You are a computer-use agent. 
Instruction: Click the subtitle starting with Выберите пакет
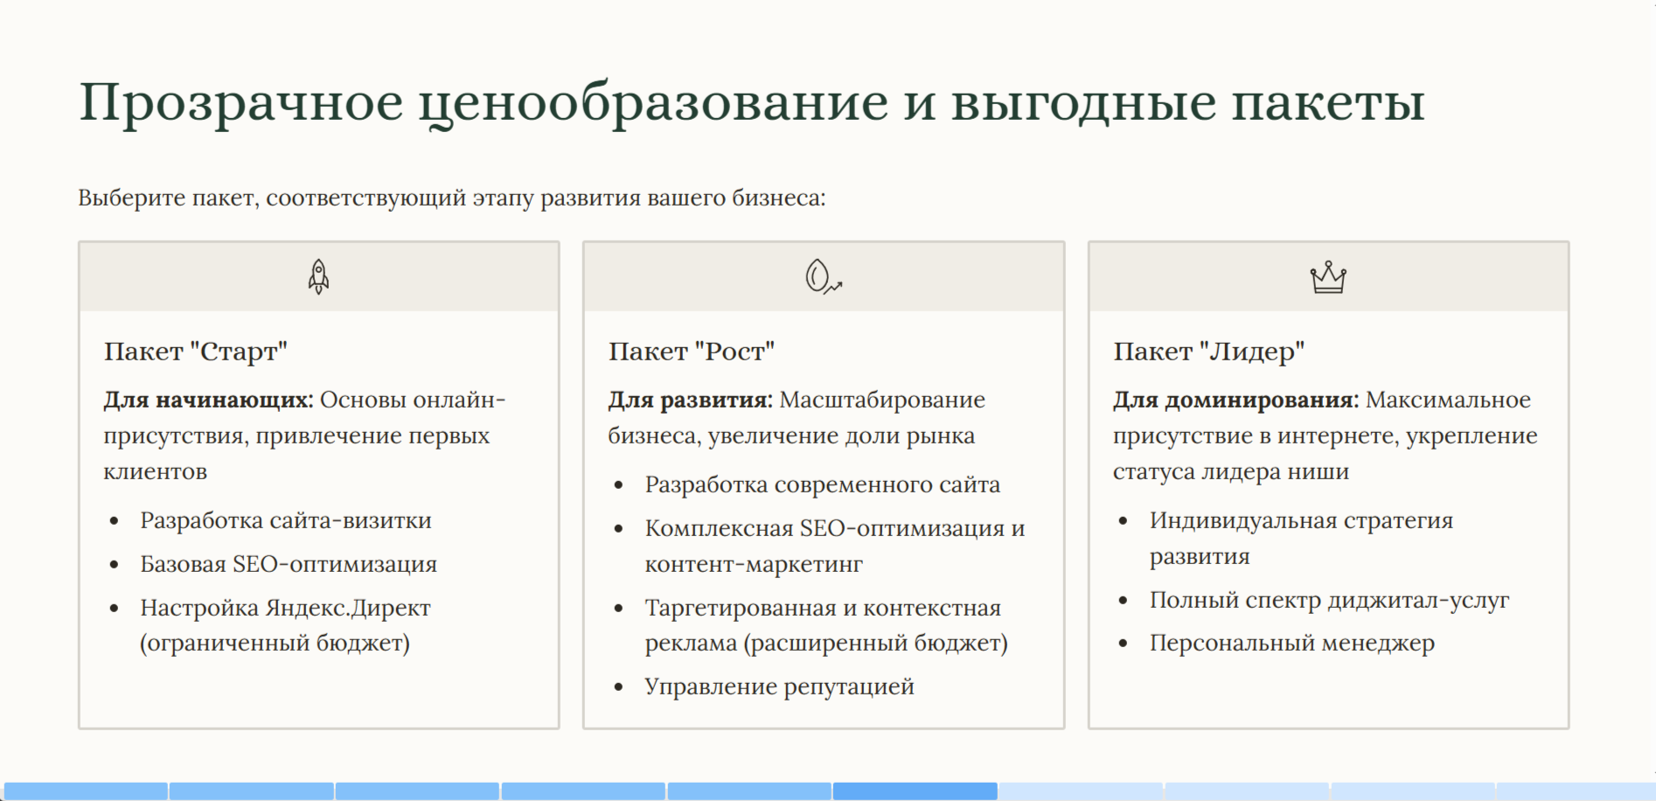click(451, 199)
